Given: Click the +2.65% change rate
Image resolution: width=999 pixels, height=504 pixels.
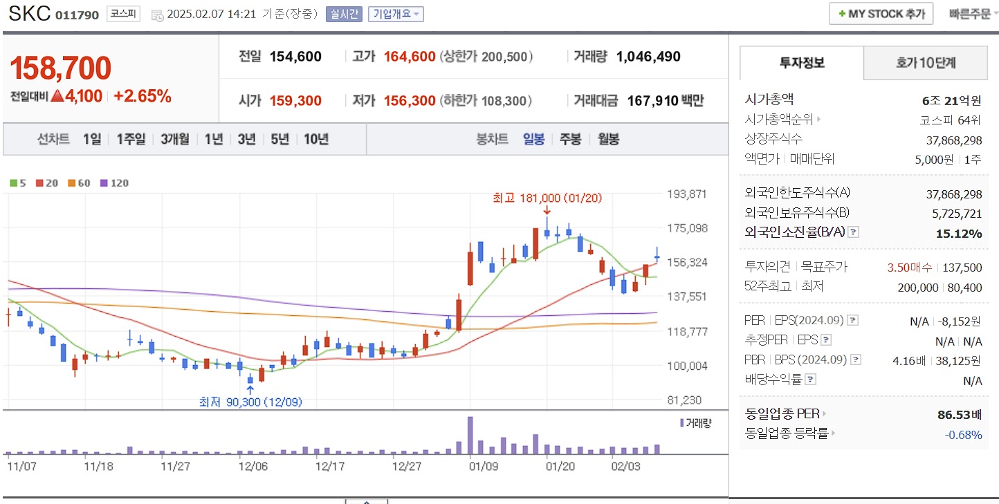Looking at the screenshot, I should tap(142, 96).
